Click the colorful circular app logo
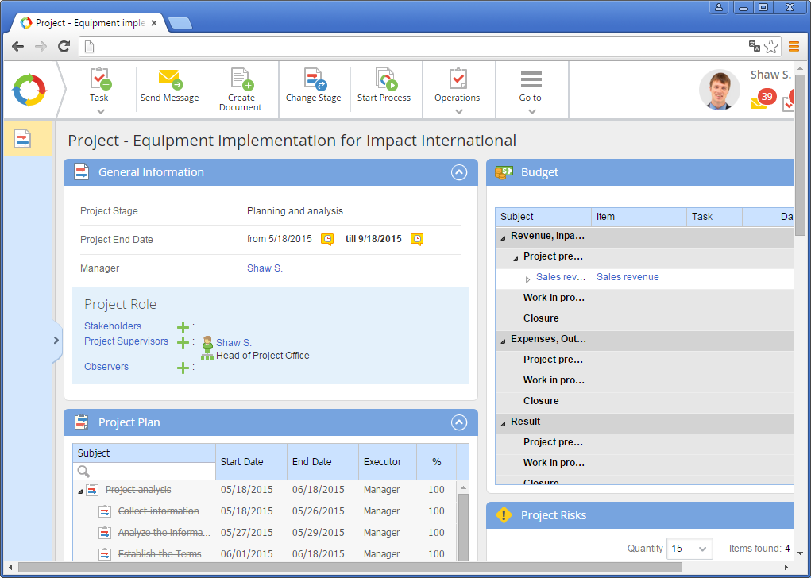Image resolution: width=811 pixels, height=578 pixels. click(x=29, y=90)
